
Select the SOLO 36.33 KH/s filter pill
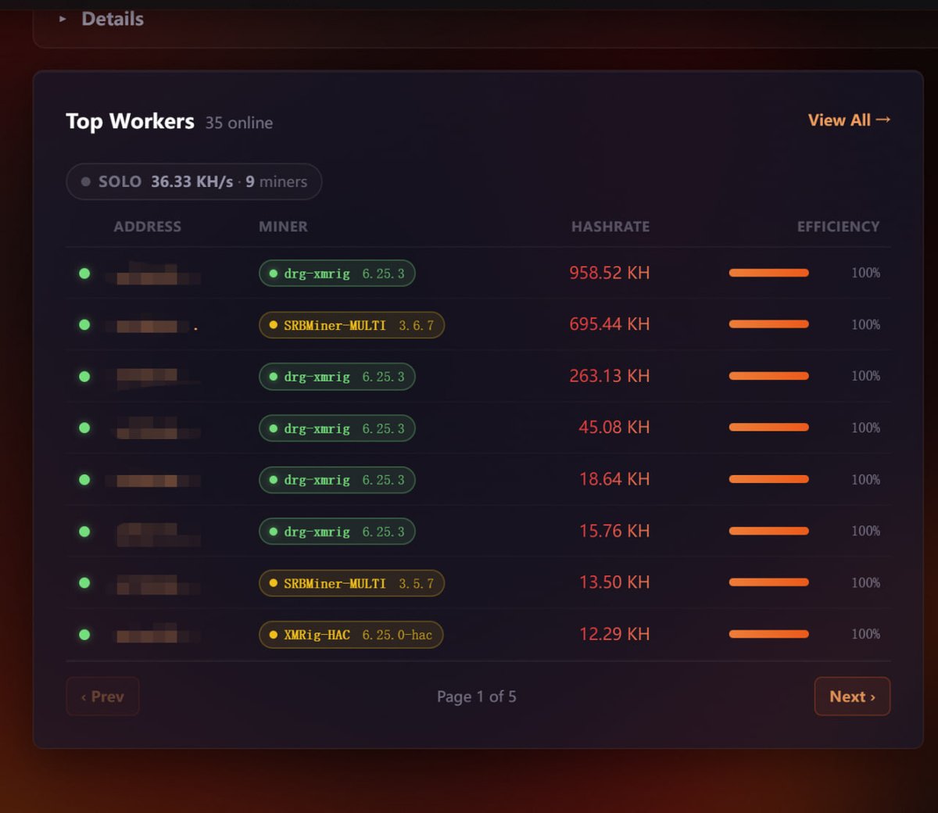click(x=194, y=181)
